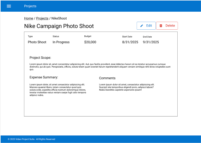Open the hamburger navigation menu

[x=9, y=6]
